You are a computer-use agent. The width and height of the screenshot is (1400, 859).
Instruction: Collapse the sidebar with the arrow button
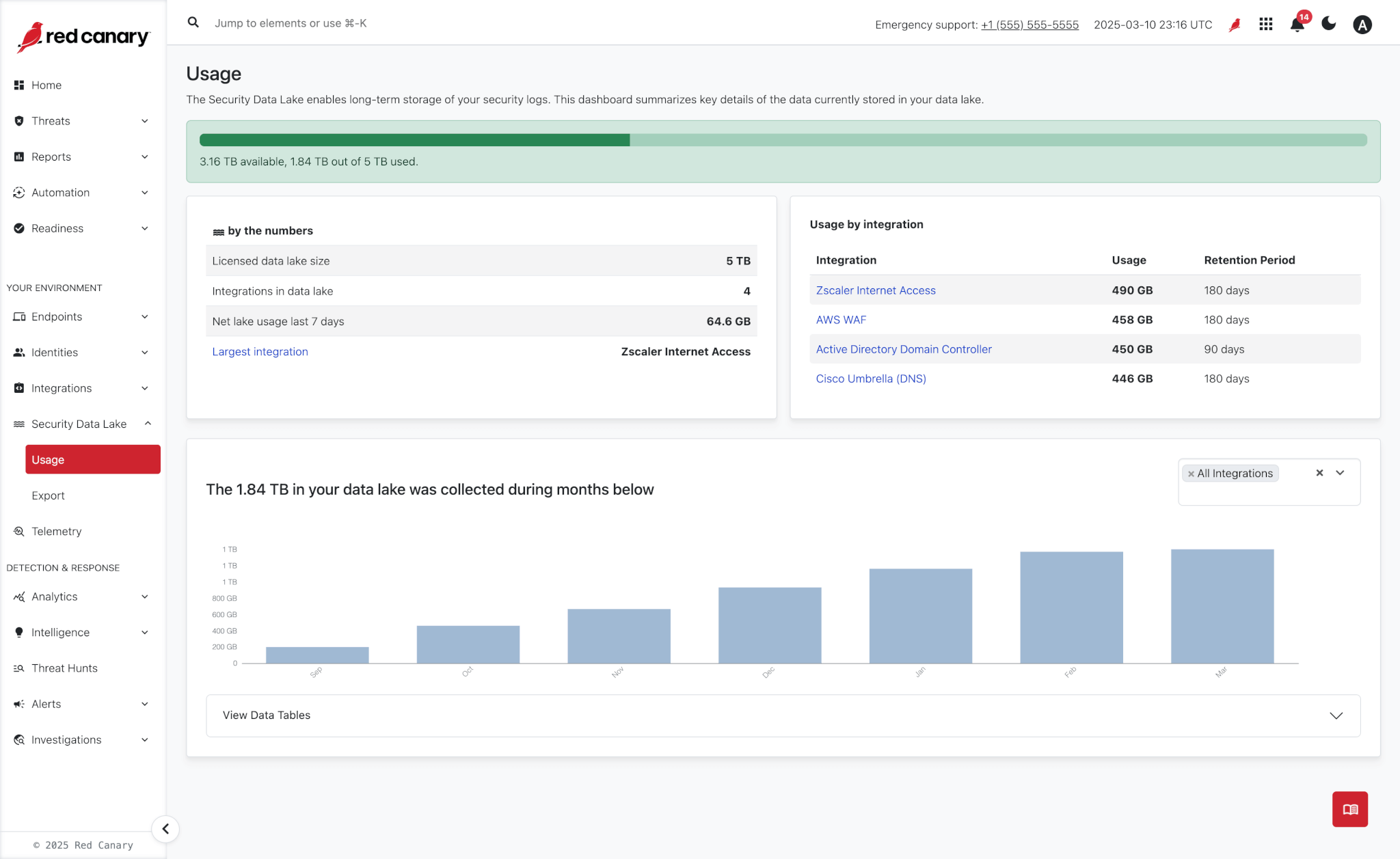165,829
